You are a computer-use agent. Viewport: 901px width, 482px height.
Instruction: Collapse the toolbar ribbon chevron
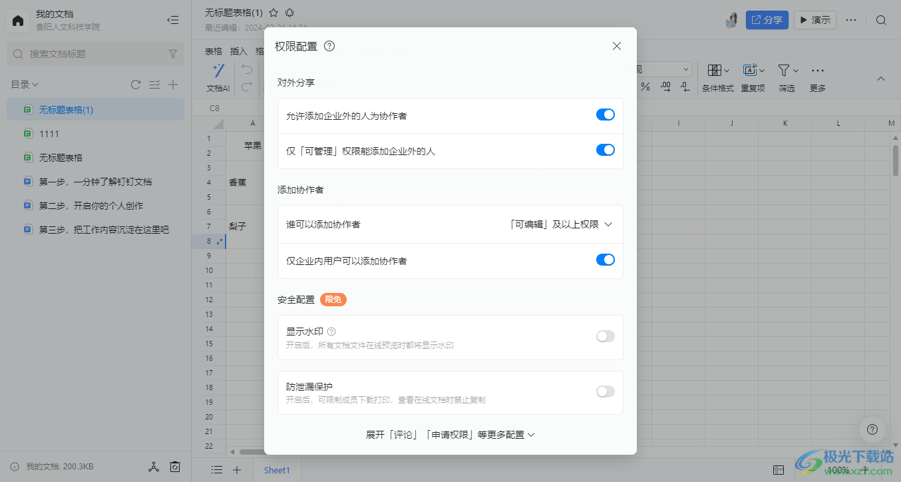click(881, 79)
